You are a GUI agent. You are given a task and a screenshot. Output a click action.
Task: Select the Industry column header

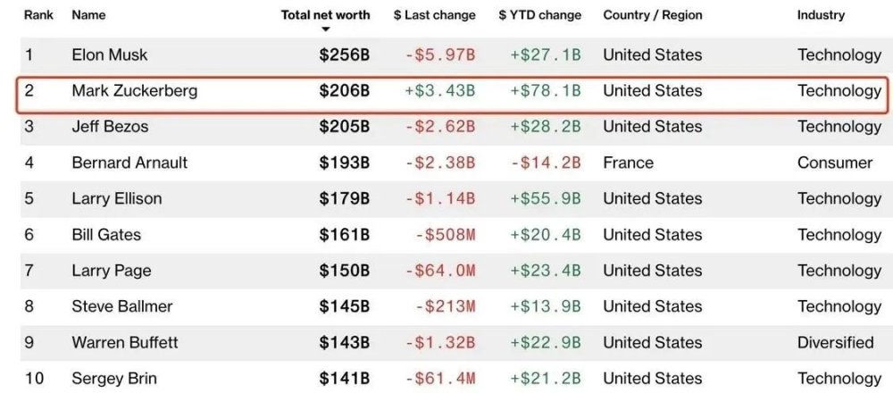click(821, 15)
